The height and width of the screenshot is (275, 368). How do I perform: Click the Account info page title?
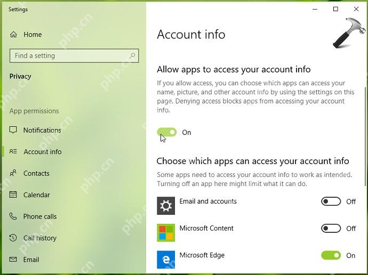coord(191,35)
